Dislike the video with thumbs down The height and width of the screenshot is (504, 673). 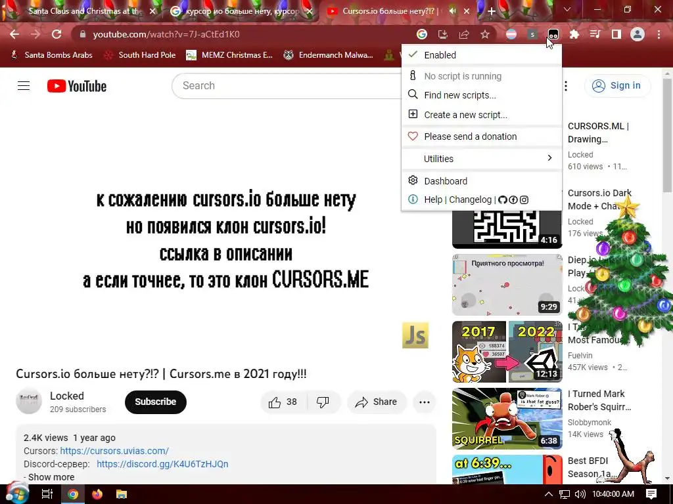(323, 402)
